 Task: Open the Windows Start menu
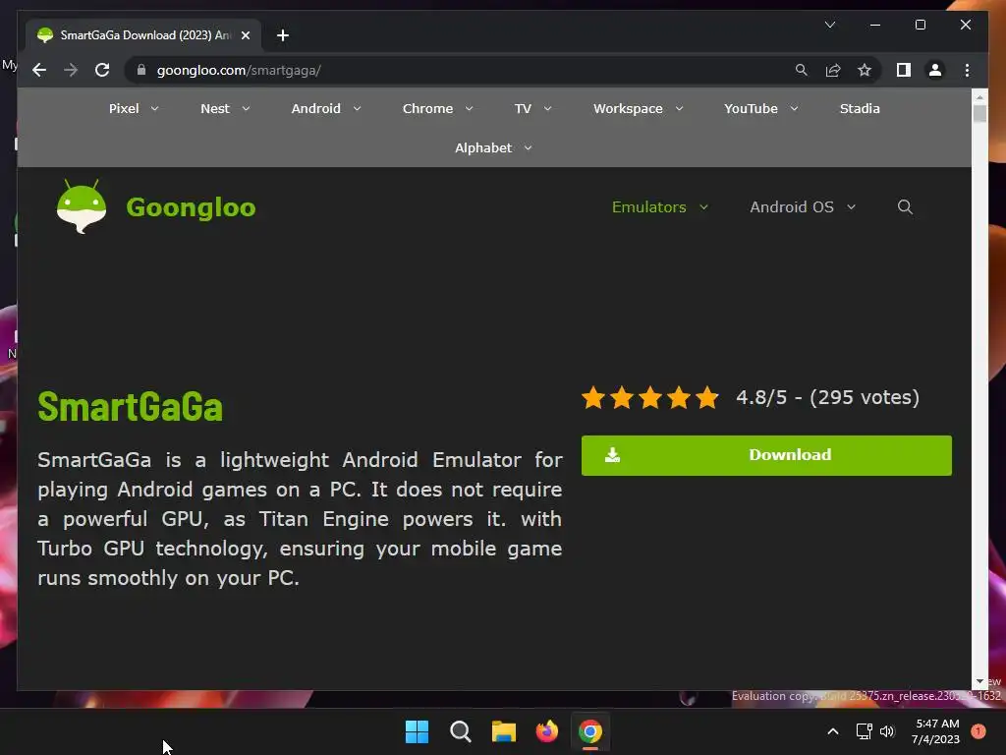point(417,731)
